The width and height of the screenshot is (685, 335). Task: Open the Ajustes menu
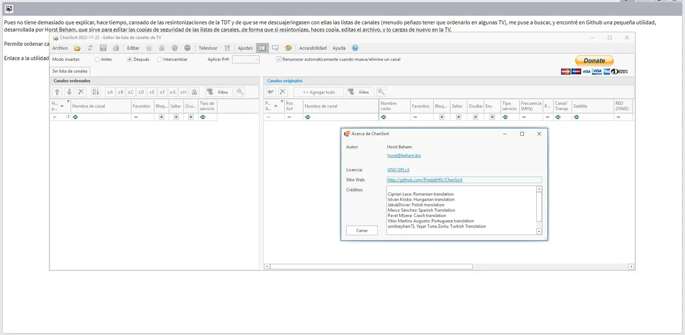tap(246, 48)
